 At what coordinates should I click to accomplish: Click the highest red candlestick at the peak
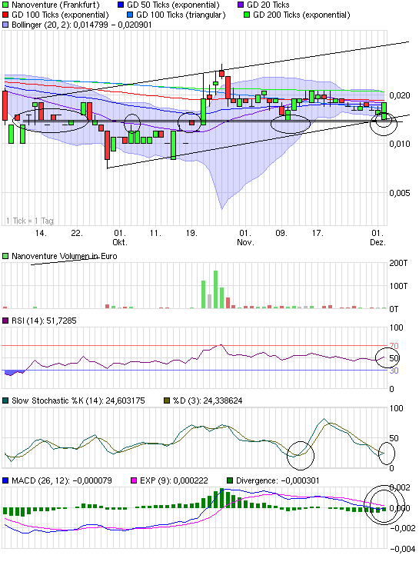pyautogui.click(x=221, y=73)
